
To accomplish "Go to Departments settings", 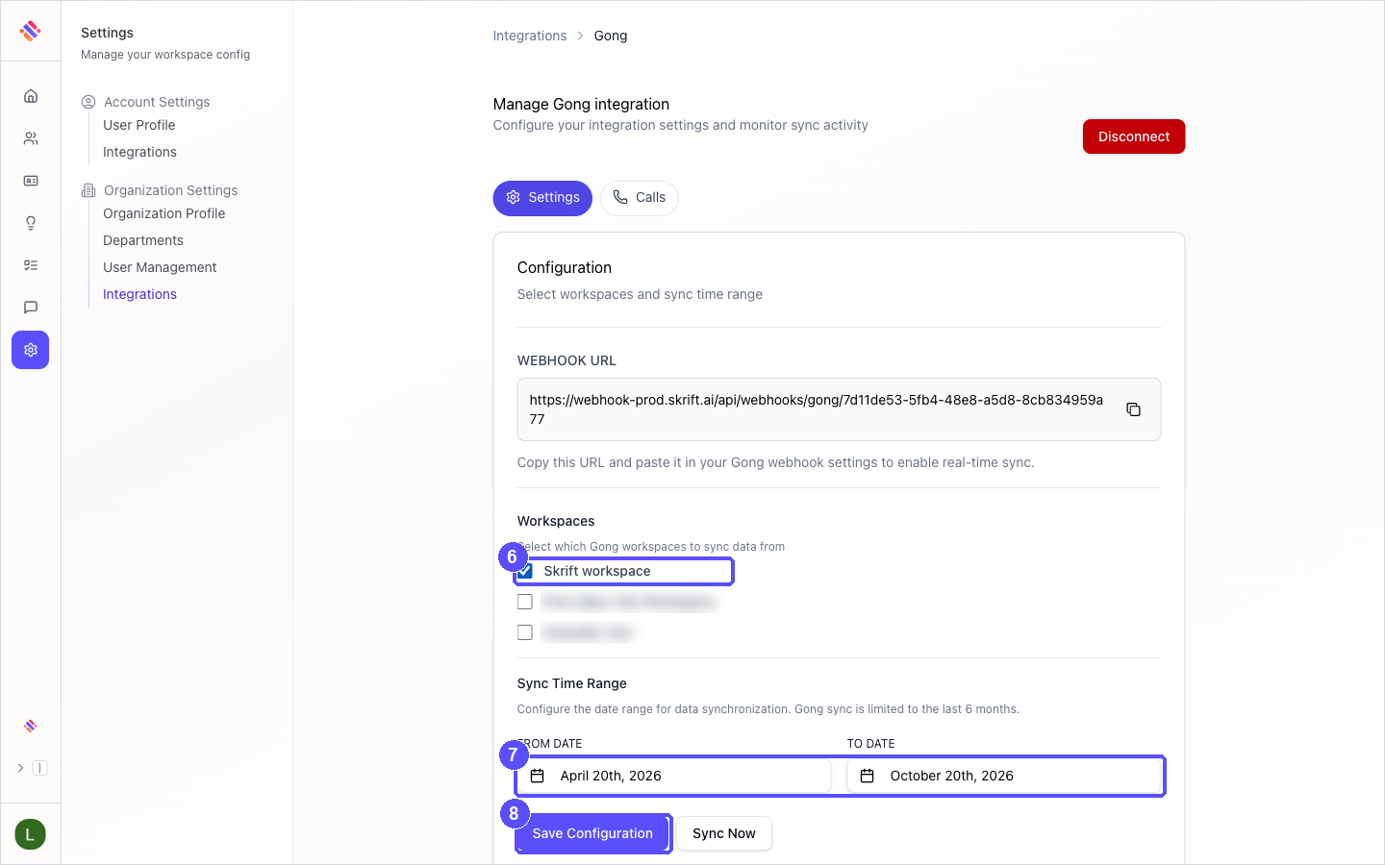I will (x=143, y=240).
